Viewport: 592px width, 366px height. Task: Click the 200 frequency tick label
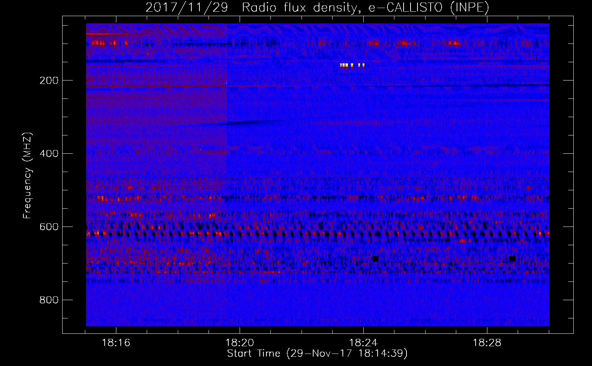(x=49, y=81)
